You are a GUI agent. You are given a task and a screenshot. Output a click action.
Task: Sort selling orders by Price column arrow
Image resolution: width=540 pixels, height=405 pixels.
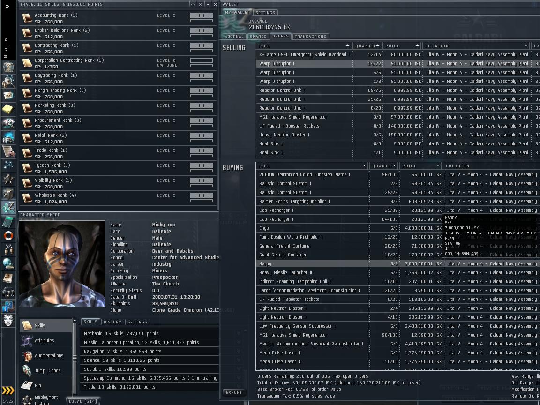[417, 45]
